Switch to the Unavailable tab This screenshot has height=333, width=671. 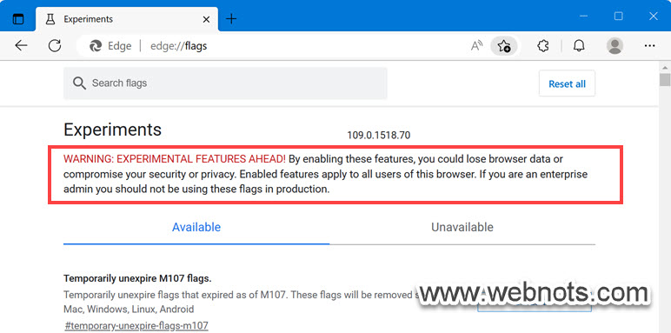point(462,227)
